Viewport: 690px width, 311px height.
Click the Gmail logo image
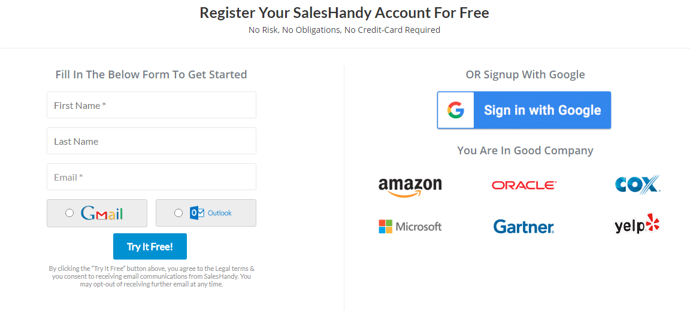coord(102,213)
